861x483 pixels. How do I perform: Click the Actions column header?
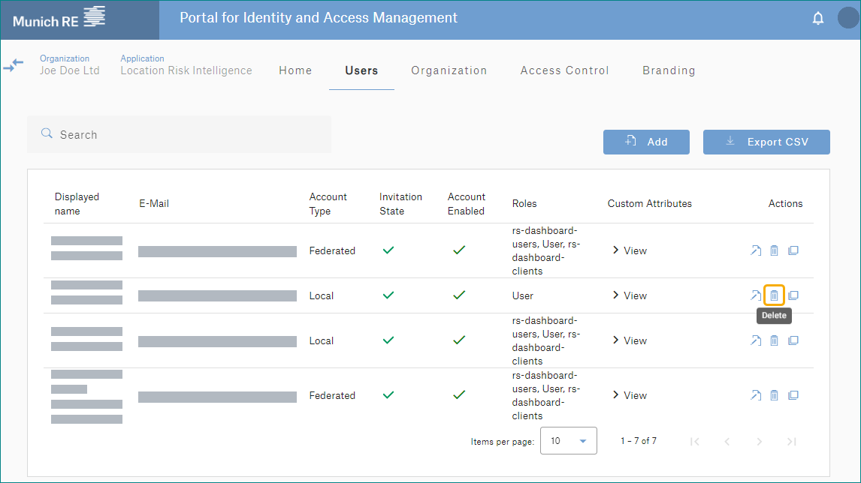785,203
